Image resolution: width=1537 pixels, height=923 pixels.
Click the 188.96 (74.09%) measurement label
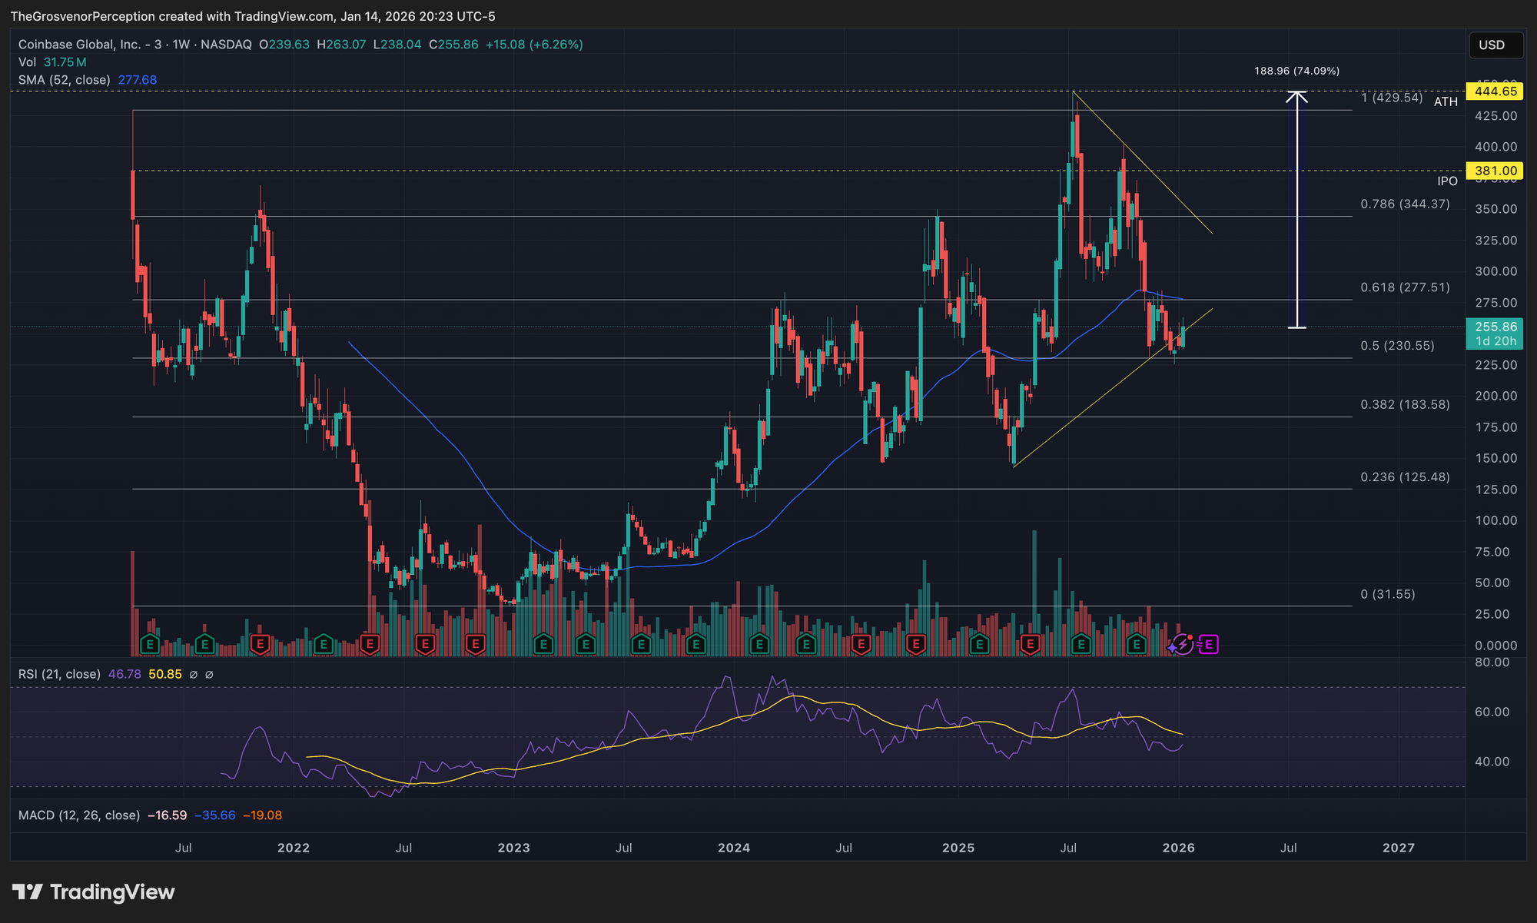(1296, 71)
